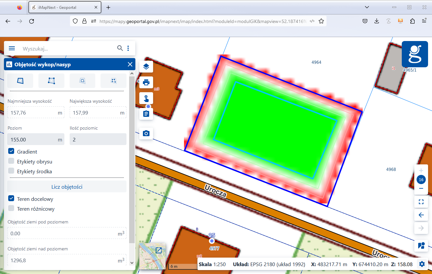432x274 pixels.
Task: Open the hamburger main menu
Action: (12, 48)
